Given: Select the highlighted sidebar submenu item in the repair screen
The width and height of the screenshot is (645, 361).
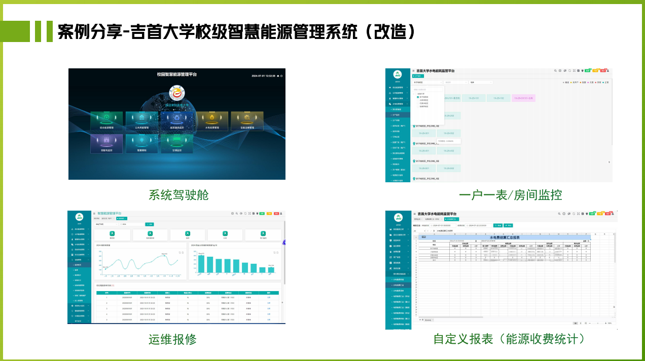Looking at the screenshot, I should pyautogui.click(x=80, y=265).
